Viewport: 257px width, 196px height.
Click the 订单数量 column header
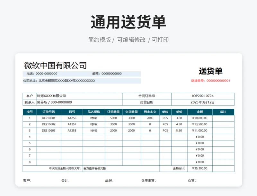click(x=113, y=112)
